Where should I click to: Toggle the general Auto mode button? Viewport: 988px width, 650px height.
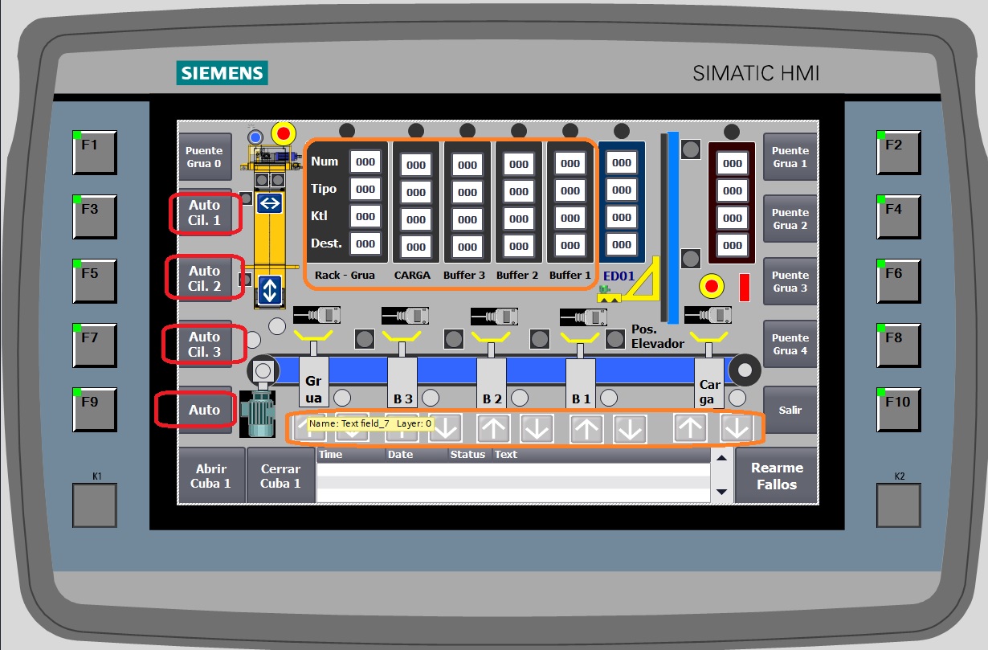pyautogui.click(x=204, y=410)
